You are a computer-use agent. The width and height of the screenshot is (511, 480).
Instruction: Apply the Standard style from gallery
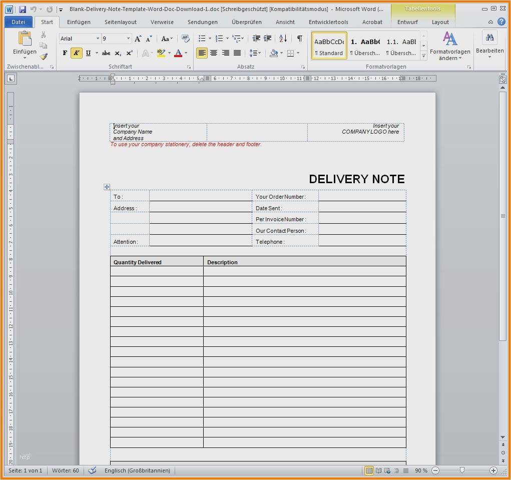pyautogui.click(x=329, y=46)
